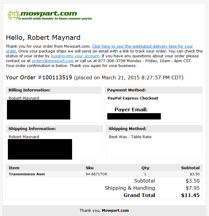The width and height of the screenshot is (209, 216).
Task: Click the order number 100113519
Action: coord(57,78)
